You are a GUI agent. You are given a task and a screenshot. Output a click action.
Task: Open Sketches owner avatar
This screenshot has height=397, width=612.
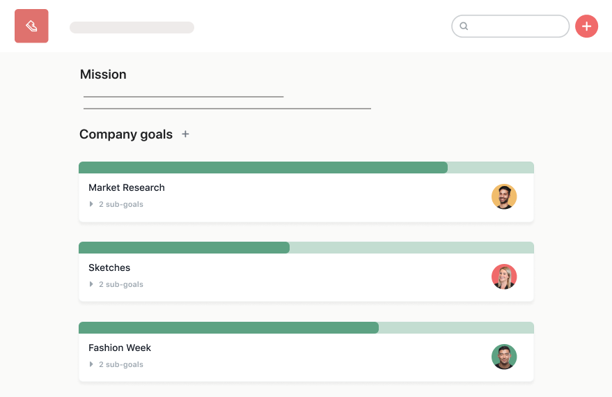[503, 277]
